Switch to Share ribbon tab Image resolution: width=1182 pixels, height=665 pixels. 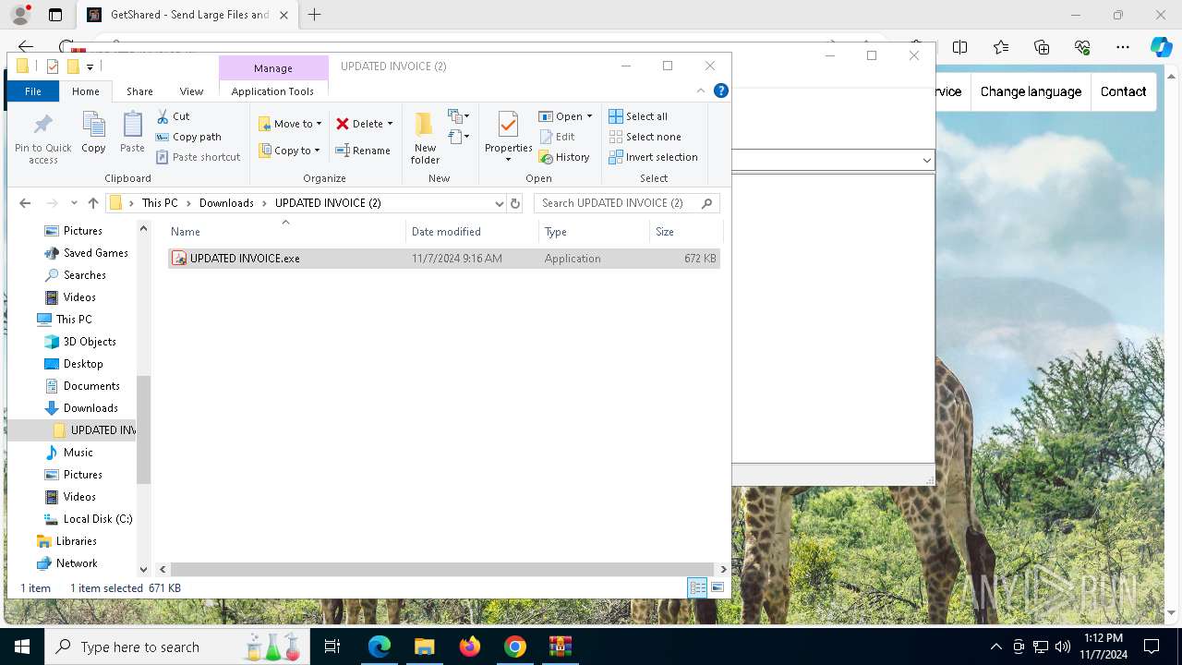(139, 91)
